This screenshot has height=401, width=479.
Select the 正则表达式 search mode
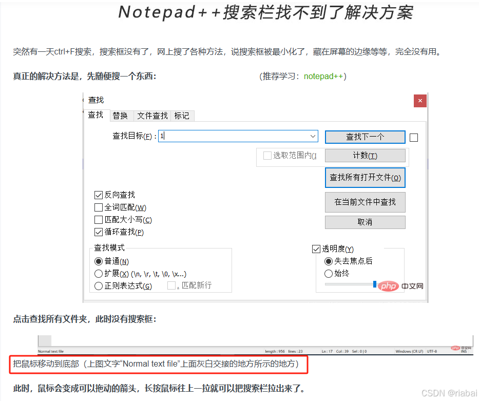point(98,286)
